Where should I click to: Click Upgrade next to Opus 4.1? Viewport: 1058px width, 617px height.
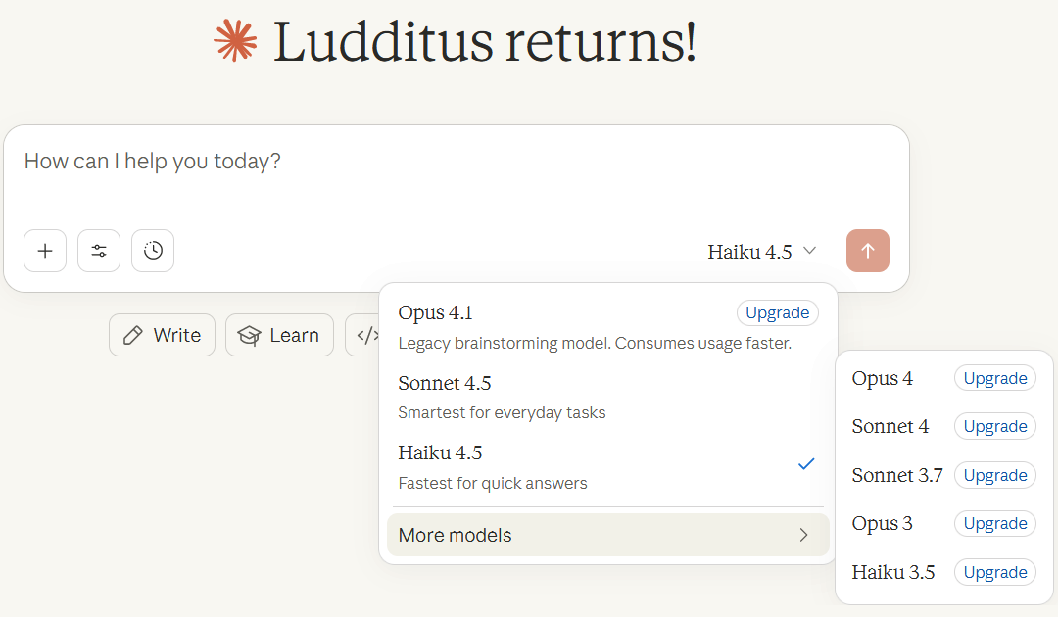(x=778, y=312)
